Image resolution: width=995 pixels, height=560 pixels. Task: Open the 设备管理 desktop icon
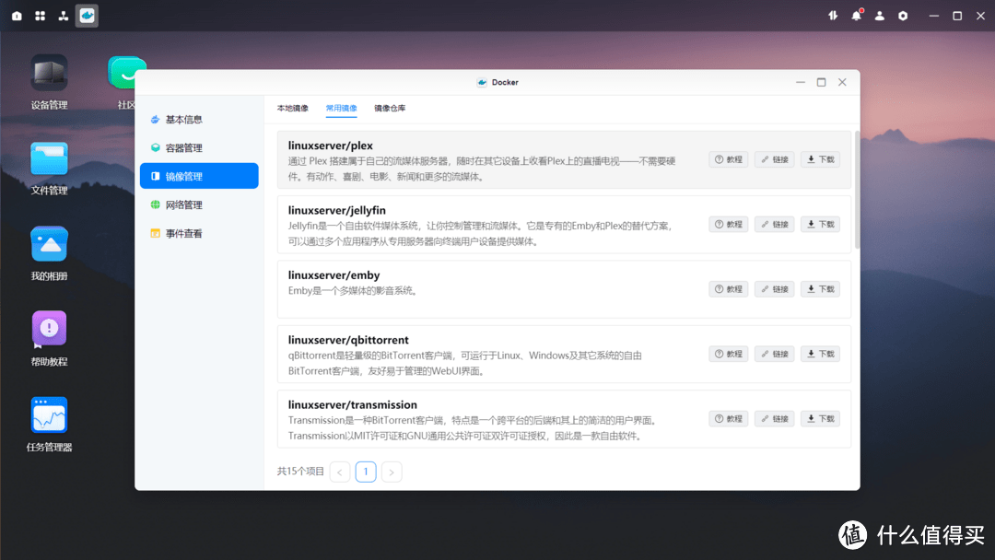click(49, 83)
